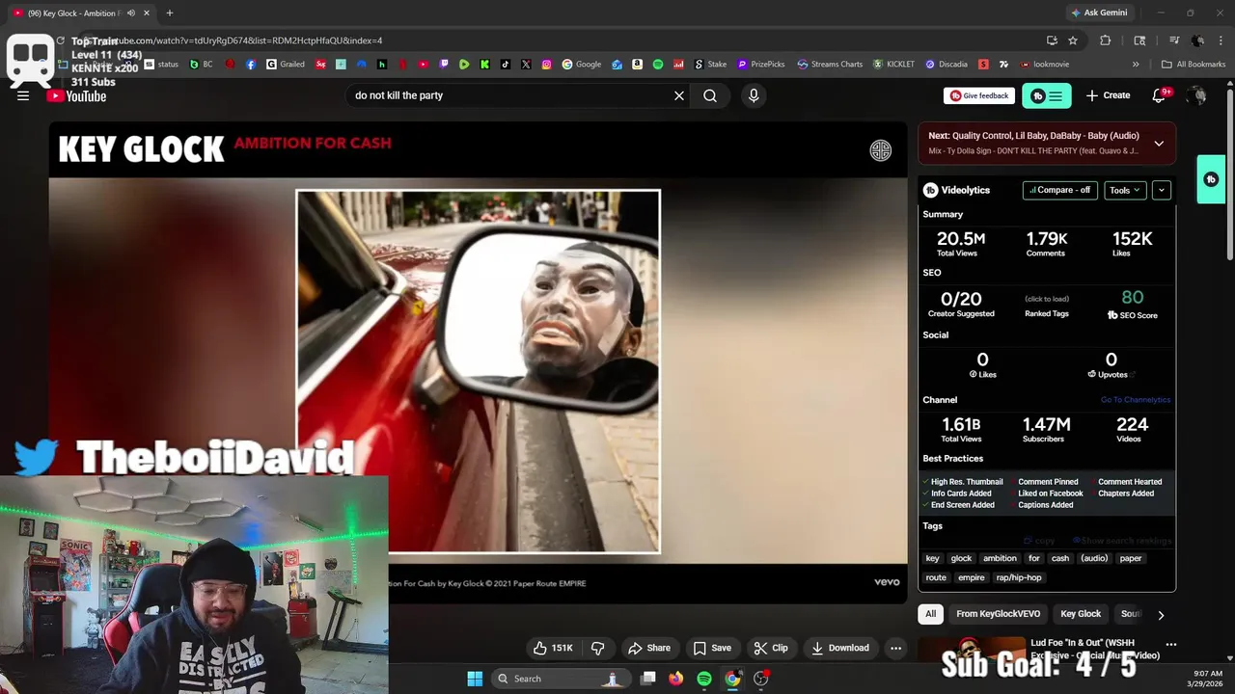Create a Clip of video
Image resolution: width=1235 pixels, height=694 pixels.
tap(771, 648)
